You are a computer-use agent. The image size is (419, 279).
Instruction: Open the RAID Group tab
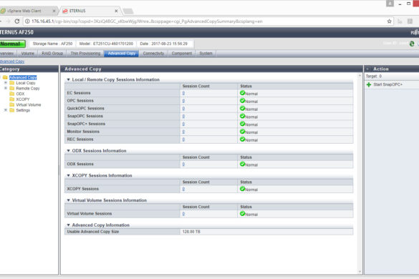point(52,54)
